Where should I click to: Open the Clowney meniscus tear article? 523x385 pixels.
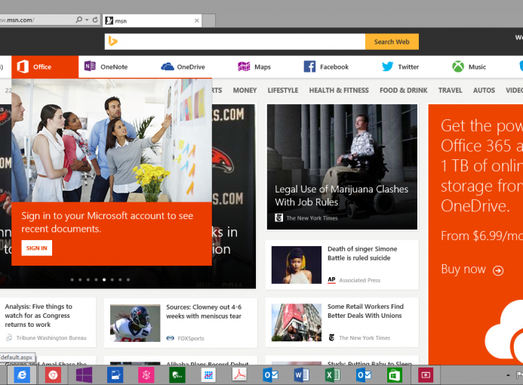[204, 312]
